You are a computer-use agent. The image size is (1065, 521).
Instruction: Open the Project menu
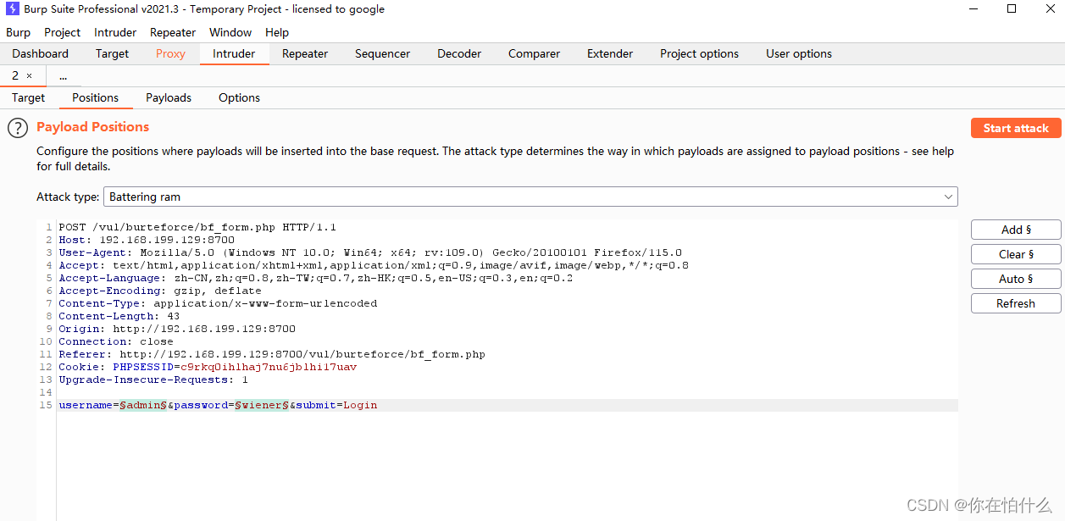[x=62, y=32]
